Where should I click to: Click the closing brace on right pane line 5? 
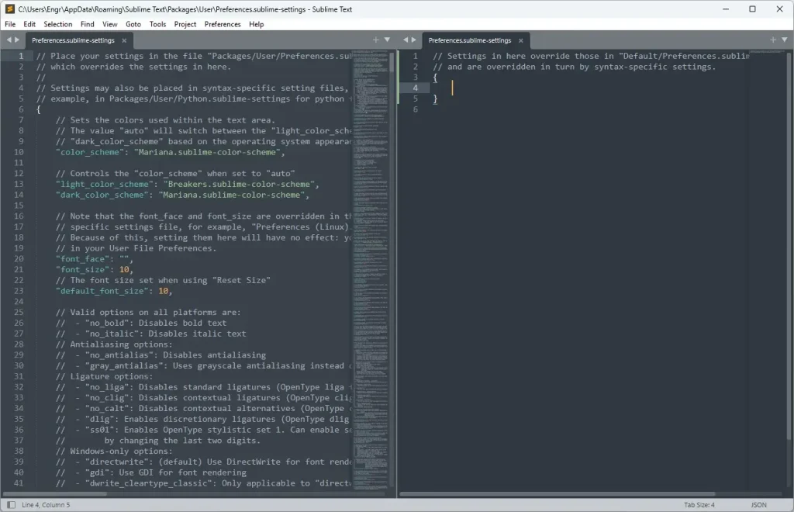pyautogui.click(x=435, y=99)
